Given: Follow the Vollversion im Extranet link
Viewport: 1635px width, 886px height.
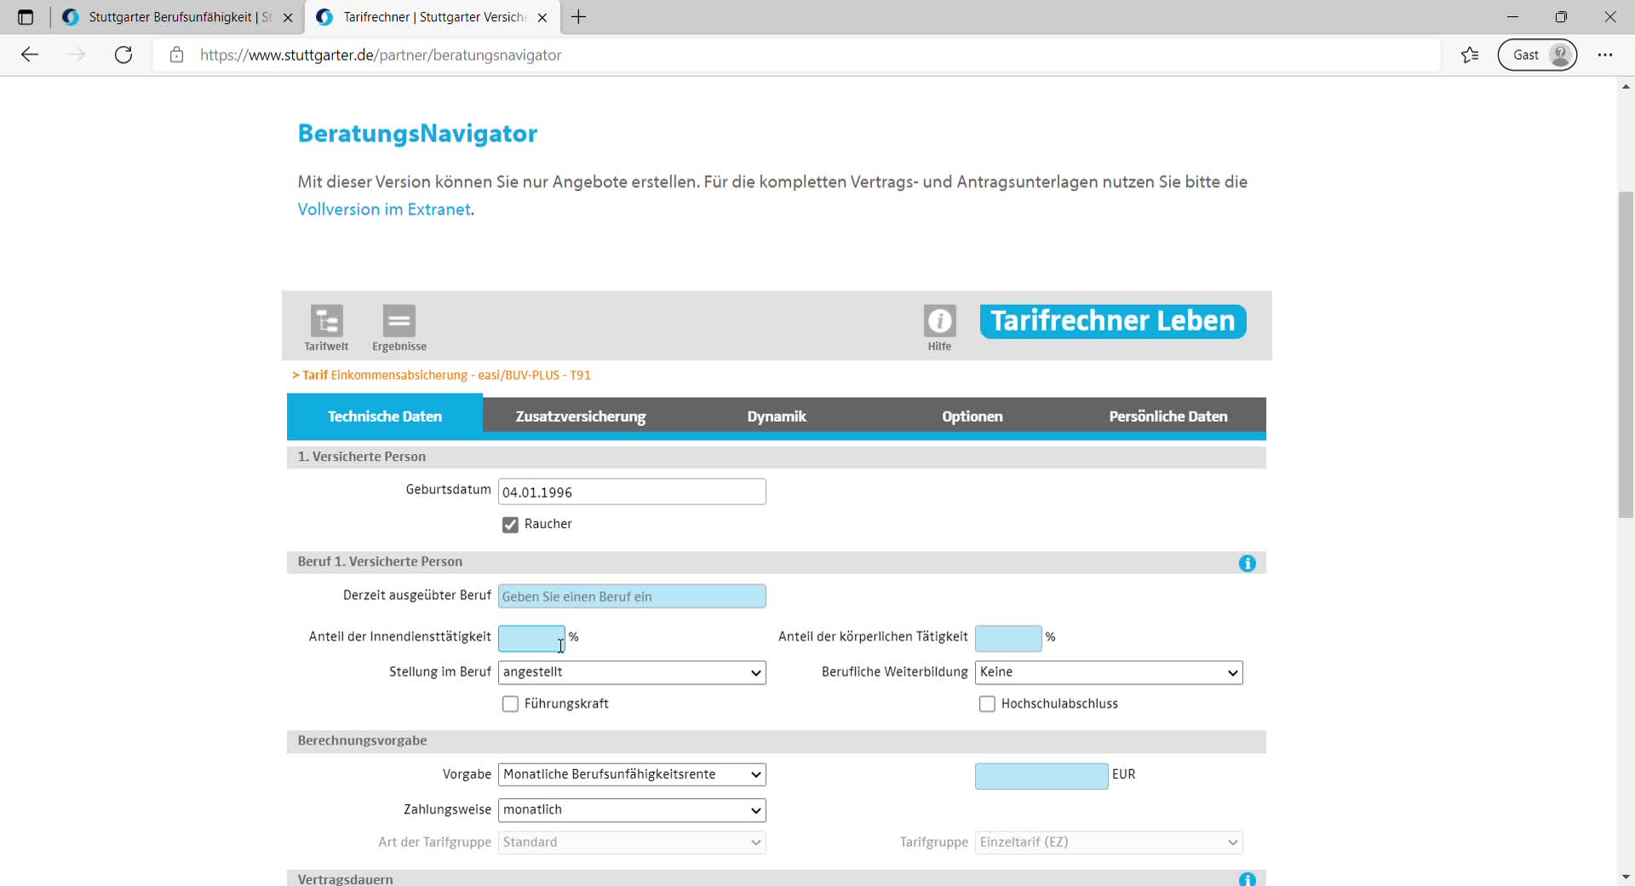Looking at the screenshot, I should click(384, 210).
